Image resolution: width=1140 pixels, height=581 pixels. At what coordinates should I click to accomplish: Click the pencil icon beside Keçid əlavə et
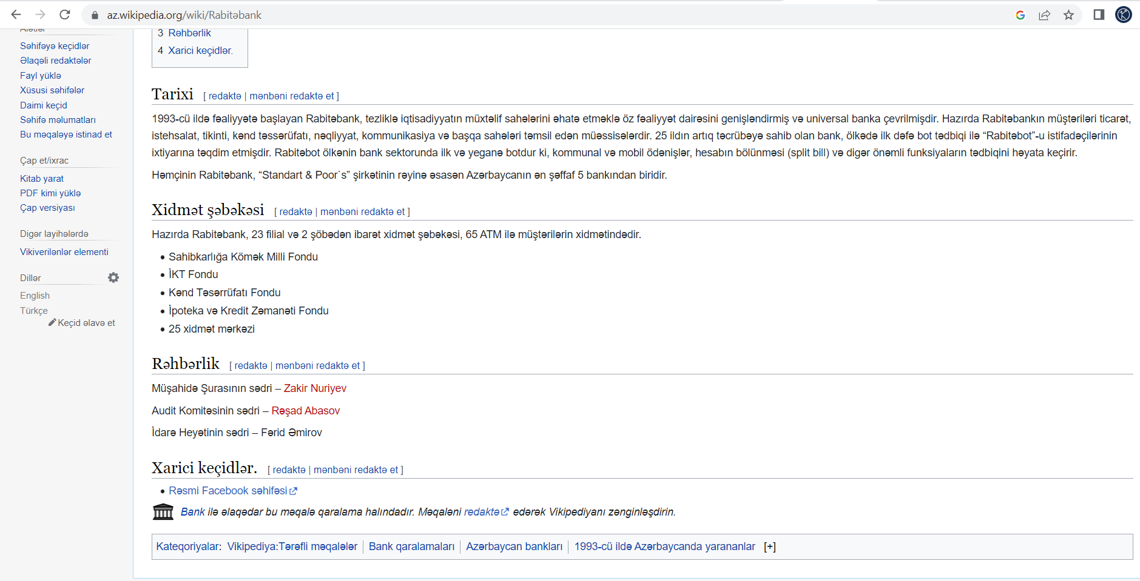point(52,322)
